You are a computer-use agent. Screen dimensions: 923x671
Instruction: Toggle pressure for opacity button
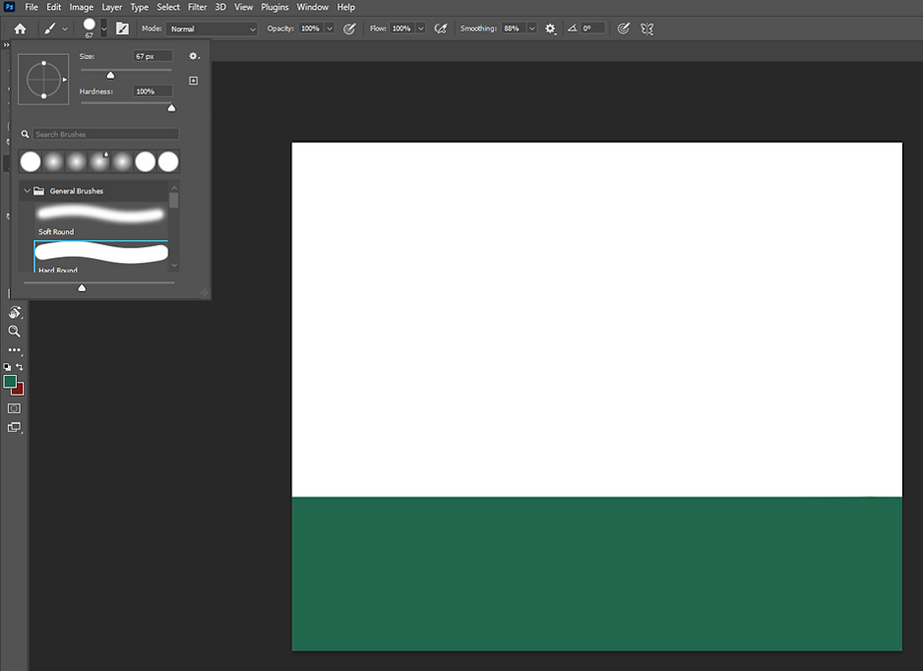click(349, 29)
